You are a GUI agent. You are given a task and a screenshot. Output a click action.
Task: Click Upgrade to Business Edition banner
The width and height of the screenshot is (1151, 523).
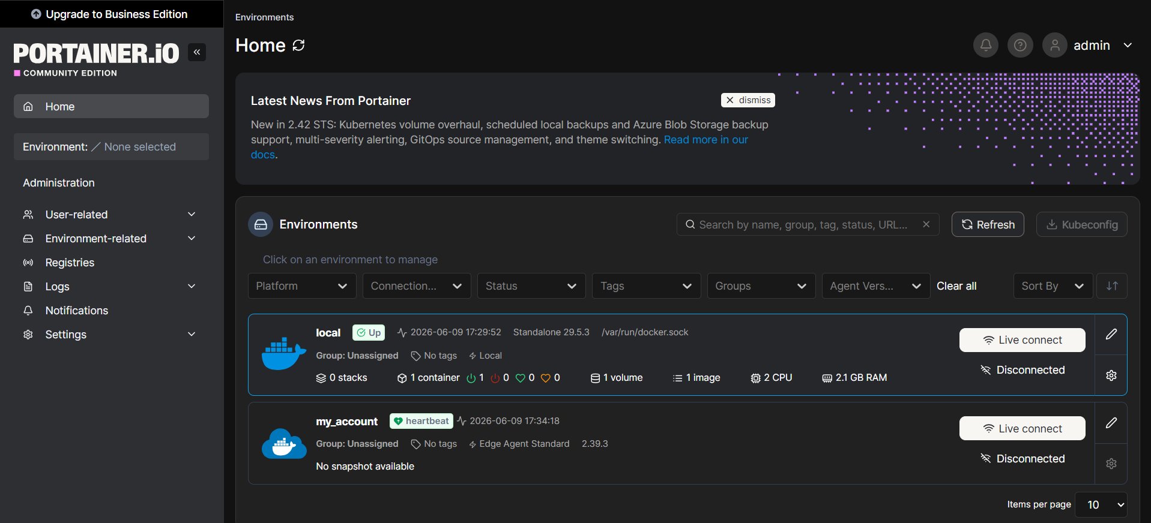tap(112, 14)
